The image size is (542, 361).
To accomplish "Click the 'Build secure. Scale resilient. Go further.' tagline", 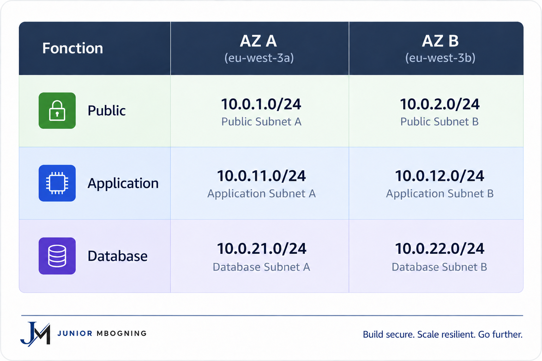I will point(443,334).
